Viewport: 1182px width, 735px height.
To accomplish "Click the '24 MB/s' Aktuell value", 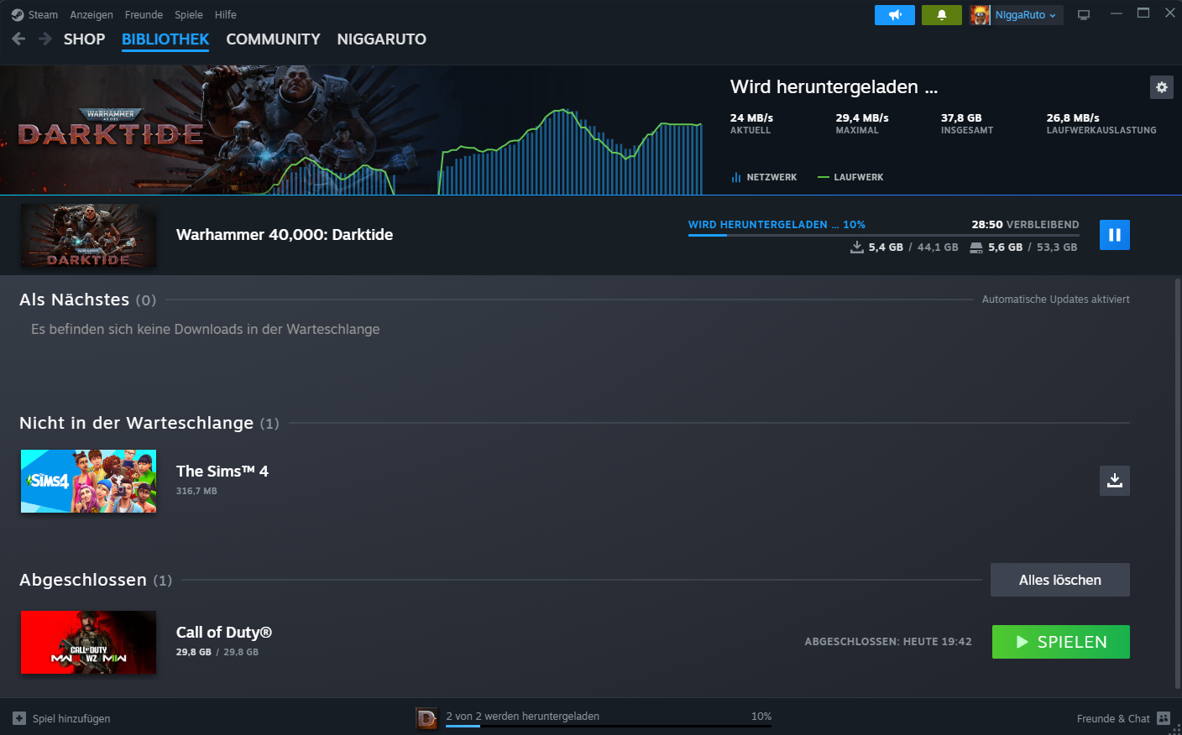I will pos(751,118).
